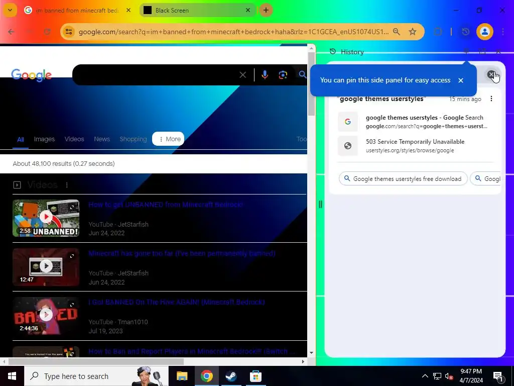Open 'google themes userstyles - Google Search' entry
Screen dimensions: 514x386
(x=415, y=122)
